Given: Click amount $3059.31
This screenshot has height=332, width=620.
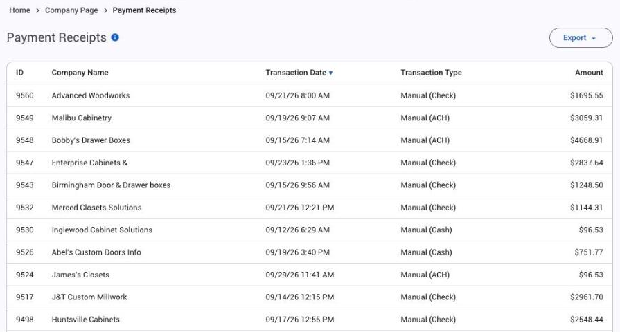Looking at the screenshot, I should 586,118.
